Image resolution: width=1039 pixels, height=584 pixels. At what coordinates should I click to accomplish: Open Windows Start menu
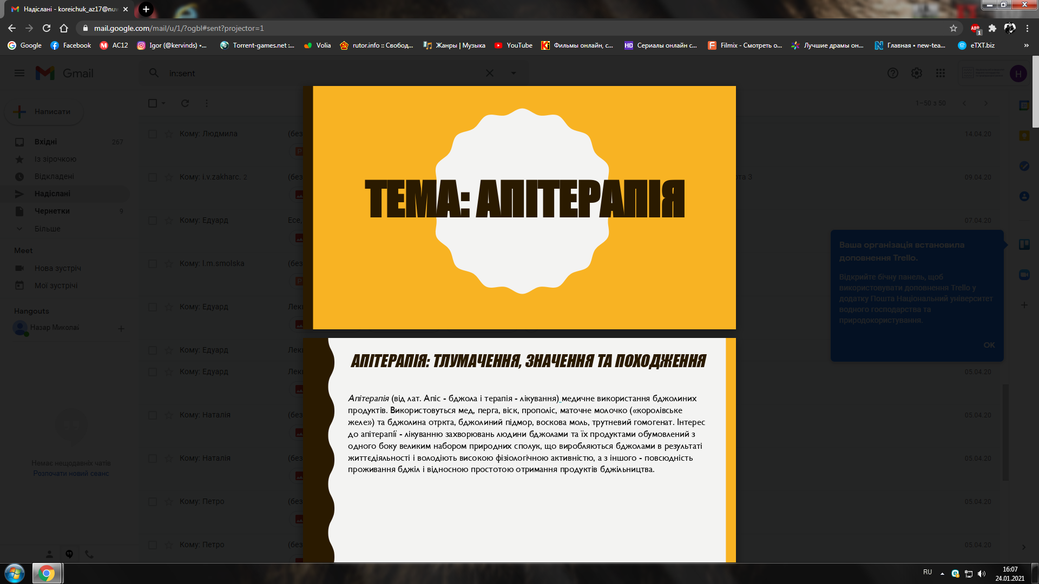tap(15, 573)
